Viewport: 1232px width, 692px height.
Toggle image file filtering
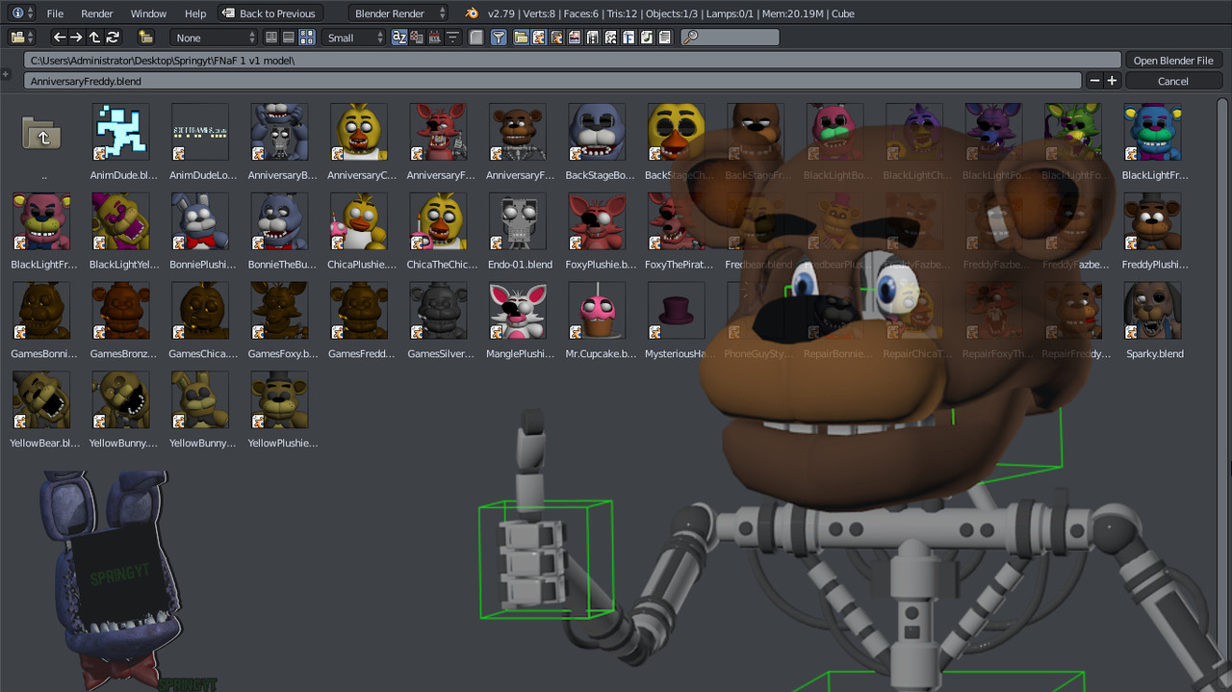[574, 38]
